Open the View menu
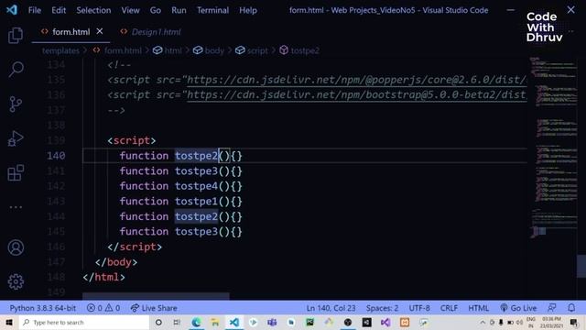 (130, 10)
